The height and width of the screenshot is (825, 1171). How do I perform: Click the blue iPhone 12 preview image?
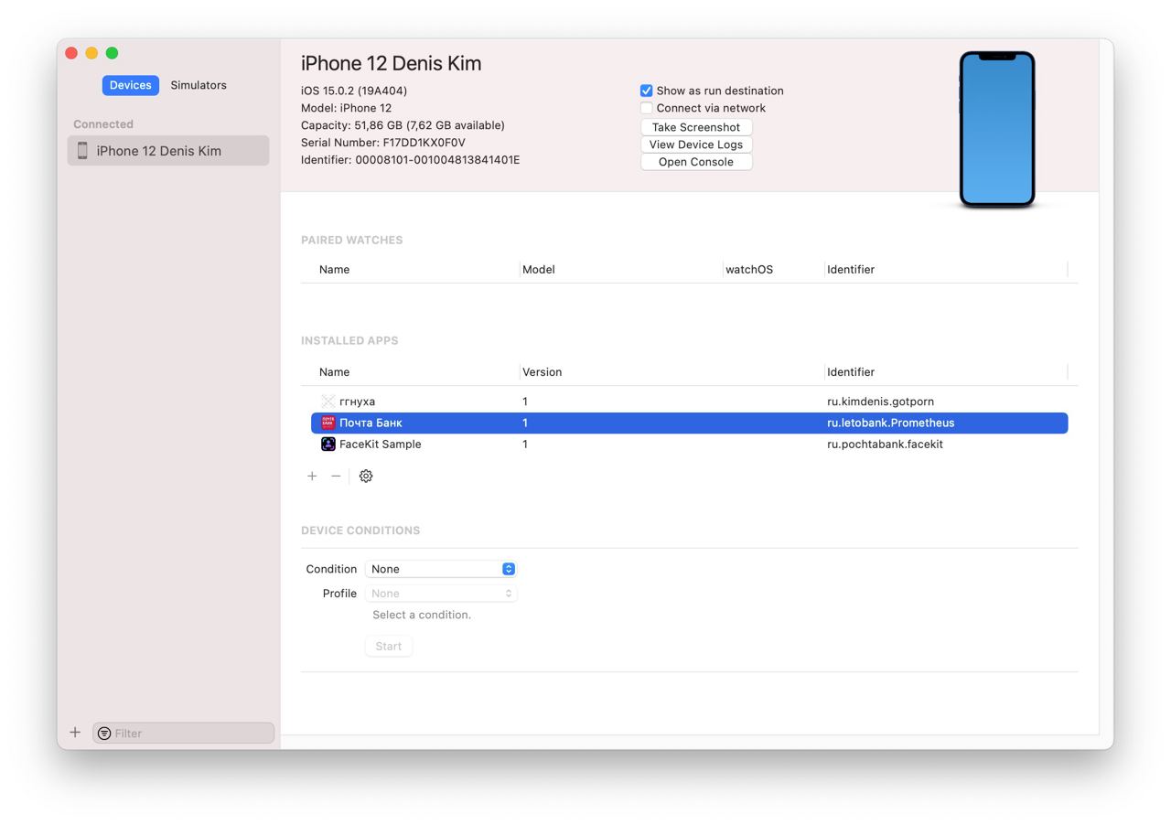(997, 129)
